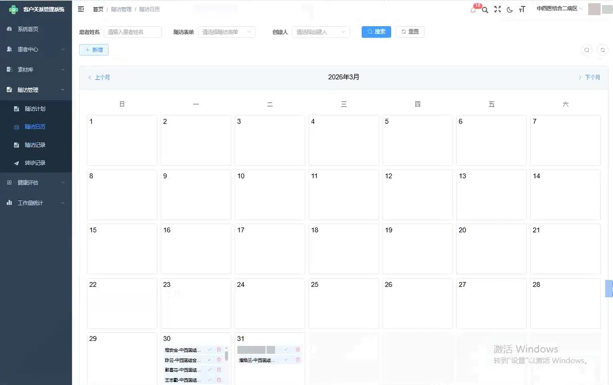
Task: Delete the 陈云 follow-up entry on day 30
Action: tap(219, 360)
